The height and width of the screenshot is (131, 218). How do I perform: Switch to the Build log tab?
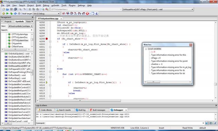[80, 110]
